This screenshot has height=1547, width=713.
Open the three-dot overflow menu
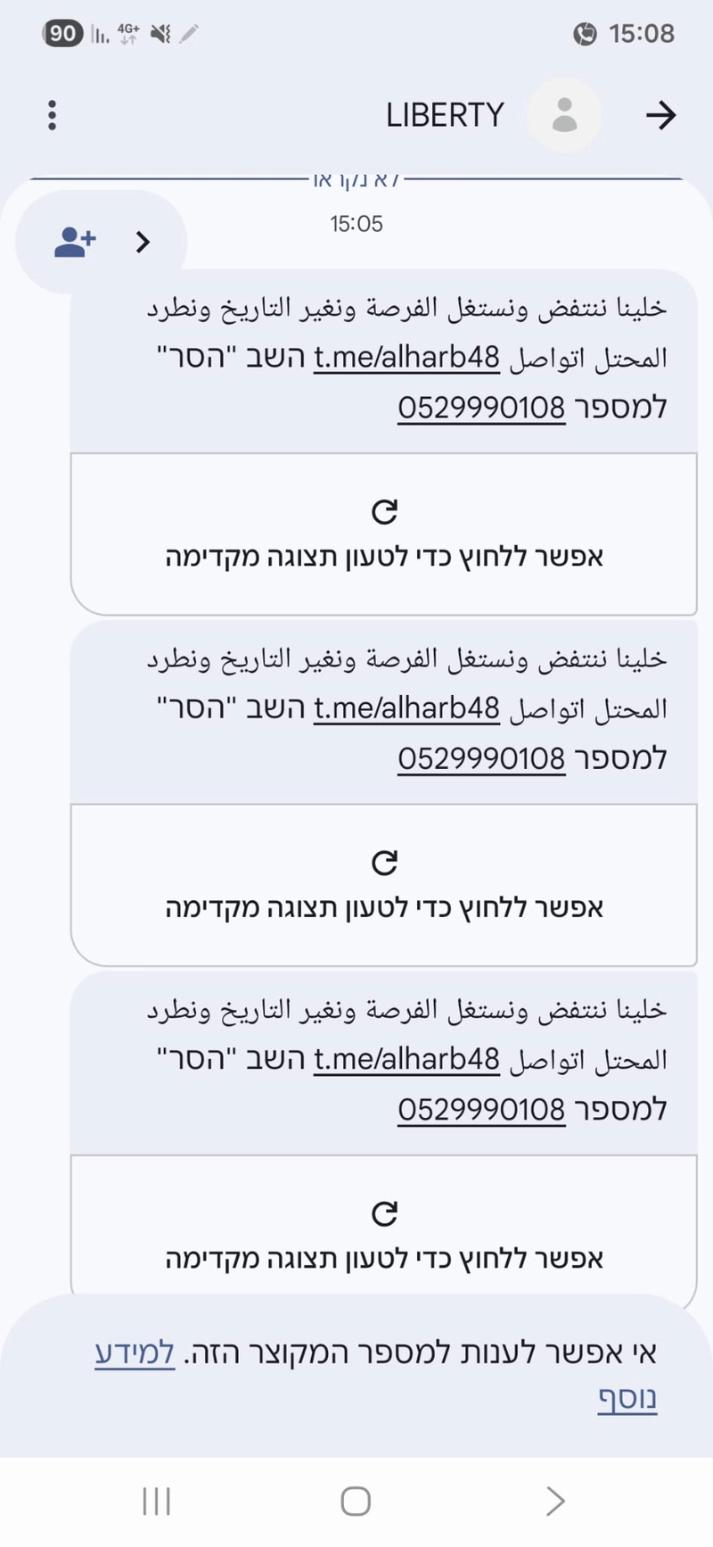tap(53, 115)
